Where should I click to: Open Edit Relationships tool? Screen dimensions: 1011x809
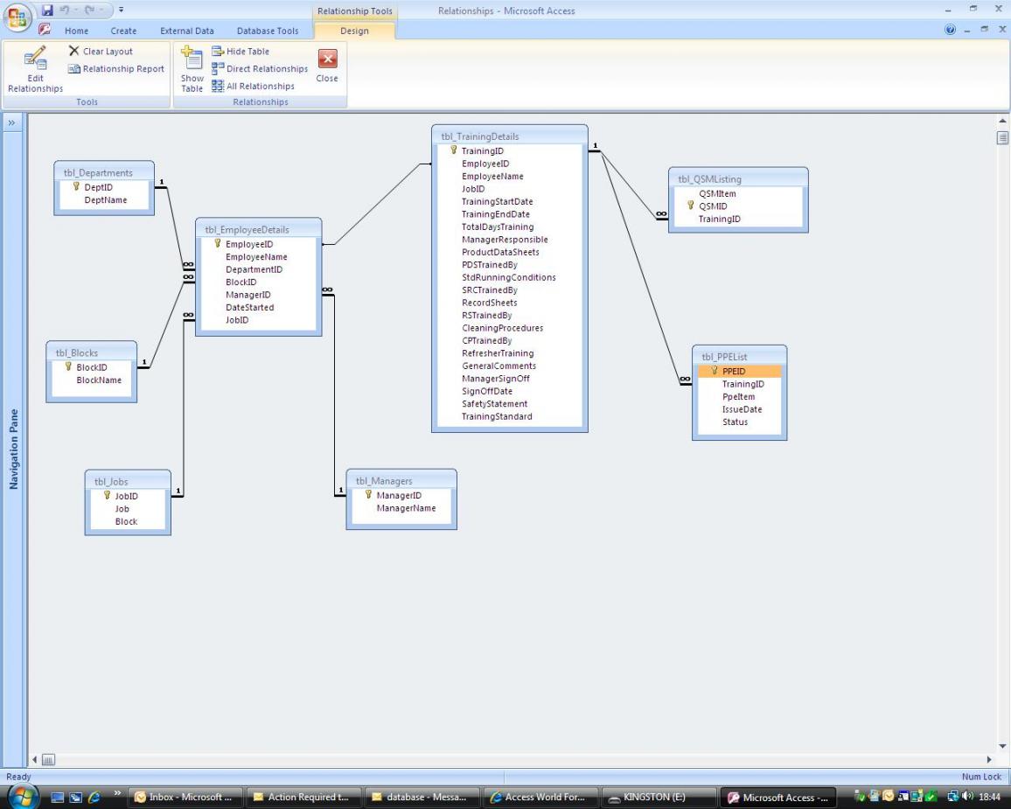click(x=36, y=70)
